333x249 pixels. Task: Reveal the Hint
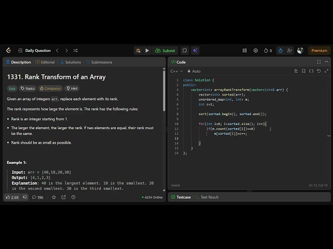coord(72,88)
